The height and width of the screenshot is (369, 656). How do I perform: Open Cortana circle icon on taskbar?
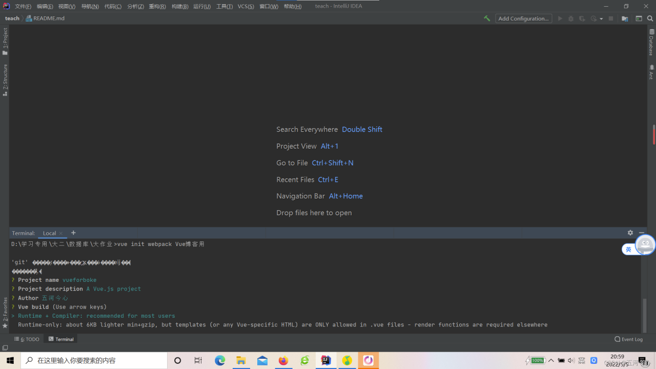pos(178,360)
